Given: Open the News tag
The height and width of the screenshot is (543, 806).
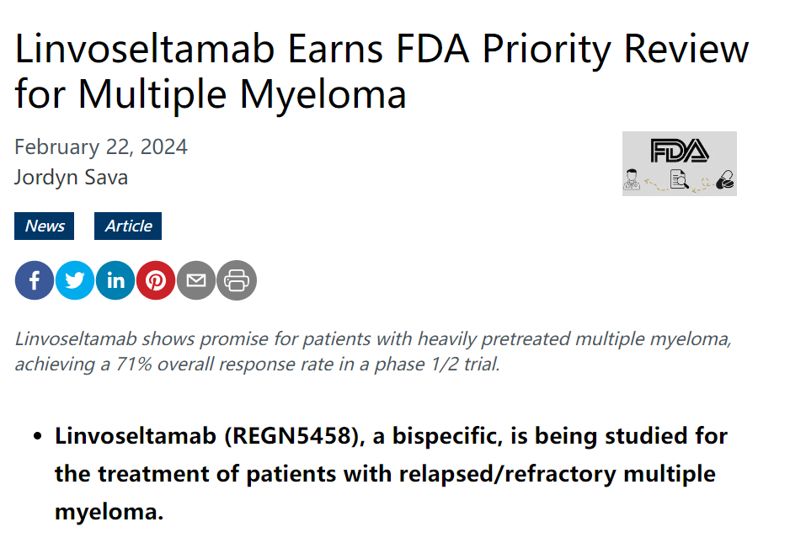Looking at the screenshot, I should [44, 226].
